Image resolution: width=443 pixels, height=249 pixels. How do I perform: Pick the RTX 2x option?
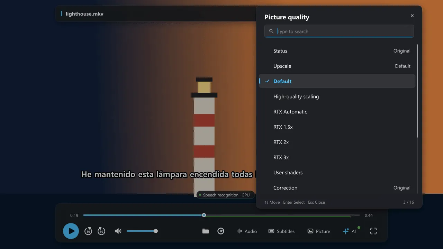coord(337,142)
